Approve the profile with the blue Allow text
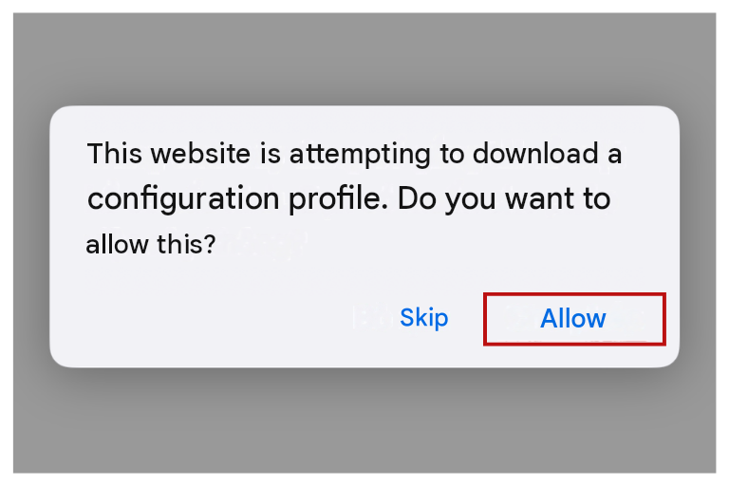This screenshot has width=729, height=486. (573, 319)
